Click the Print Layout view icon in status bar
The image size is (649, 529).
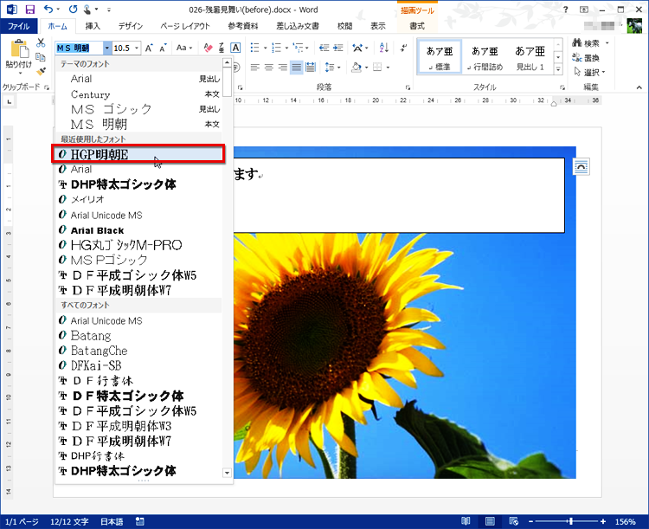tap(490, 521)
